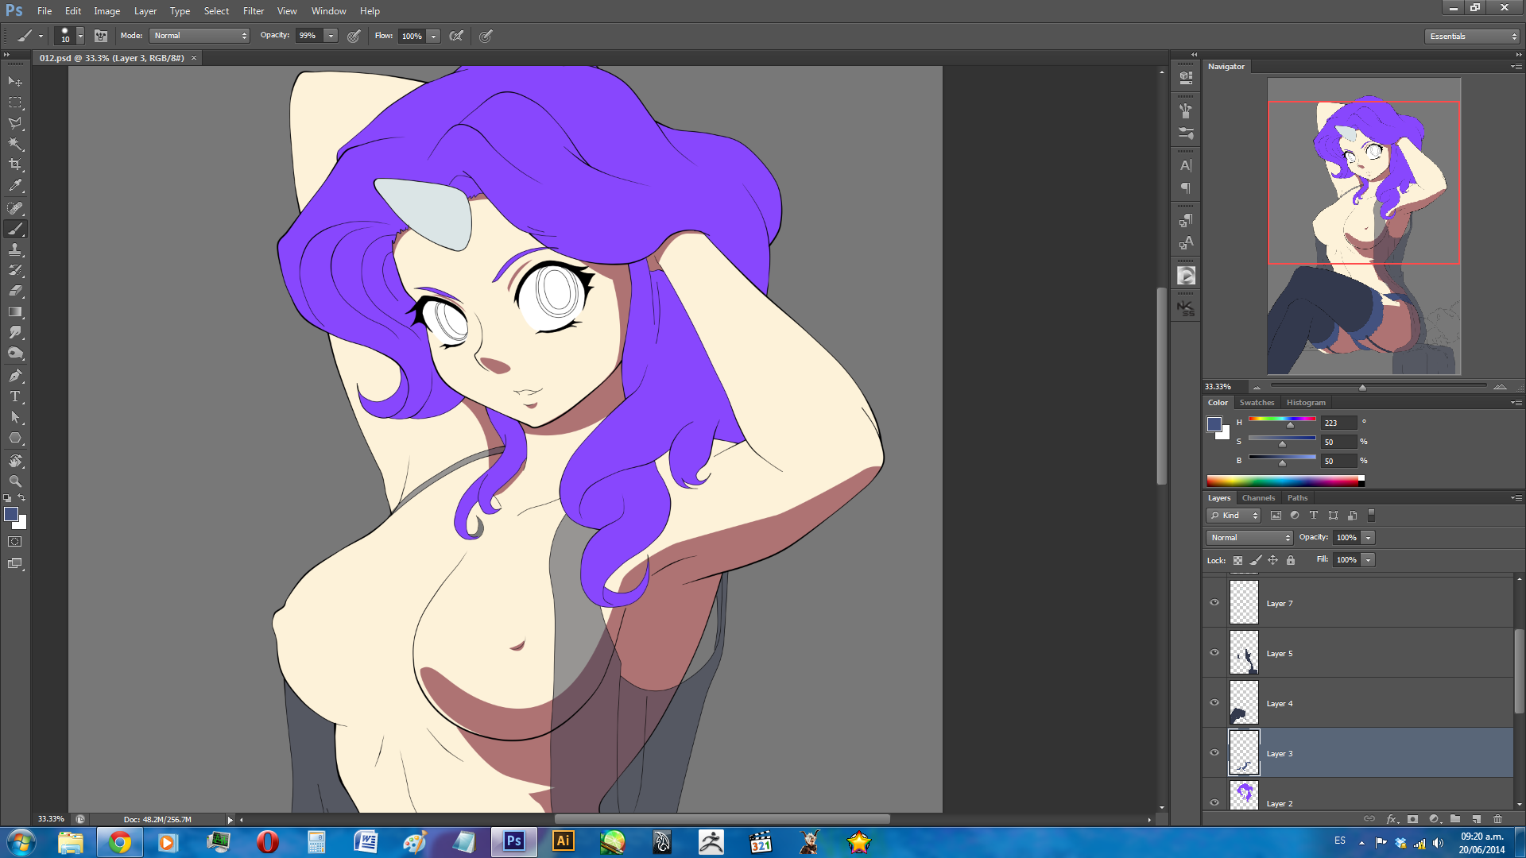Open the brush Mode dropdown
This screenshot has width=1526, height=858.
tap(199, 36)
